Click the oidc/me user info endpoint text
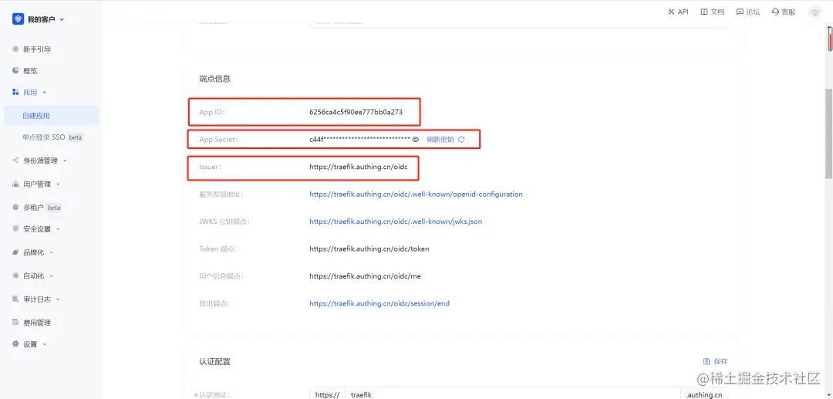 (365, 276)
